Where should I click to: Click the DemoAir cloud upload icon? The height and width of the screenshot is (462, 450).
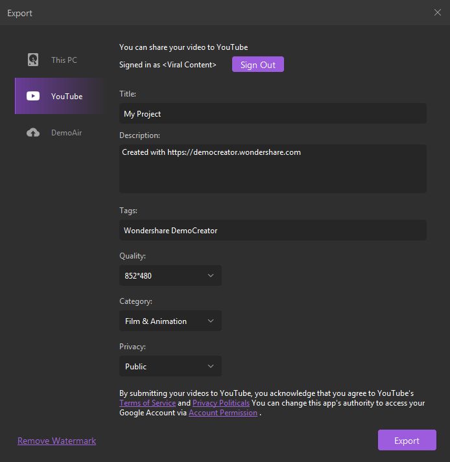(x=33, y=133)
